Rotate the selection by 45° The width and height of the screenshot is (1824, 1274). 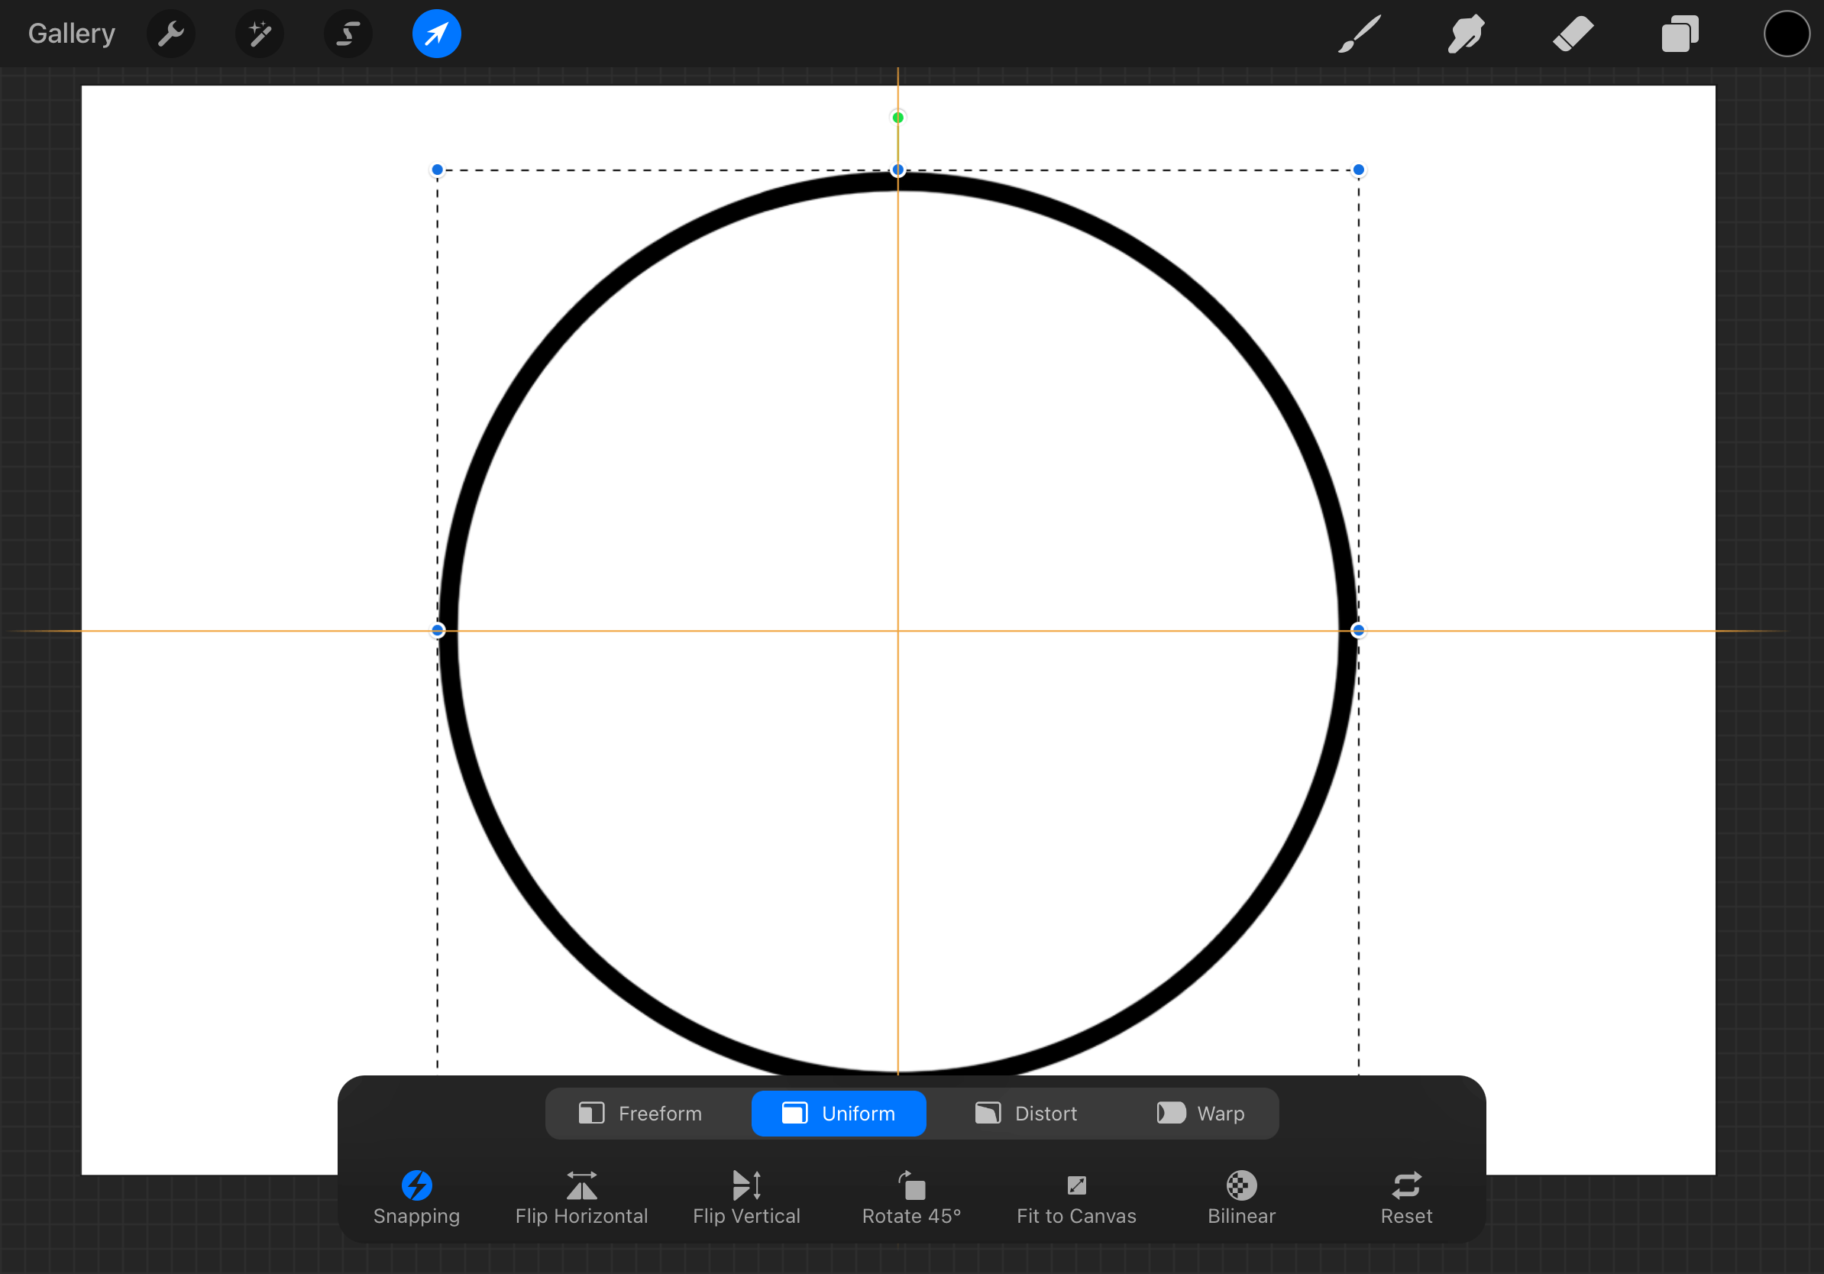[911, 1198]
